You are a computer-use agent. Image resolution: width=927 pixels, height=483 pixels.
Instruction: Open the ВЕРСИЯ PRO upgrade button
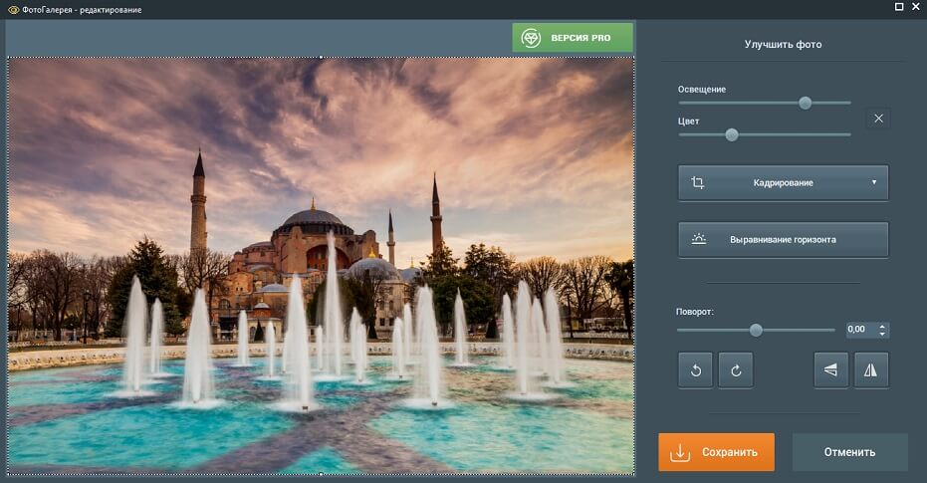(x=573, y=37)
